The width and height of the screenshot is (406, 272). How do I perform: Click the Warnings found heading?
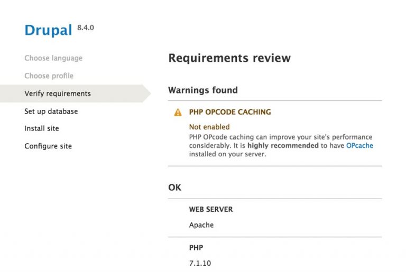tap(203, 90)
